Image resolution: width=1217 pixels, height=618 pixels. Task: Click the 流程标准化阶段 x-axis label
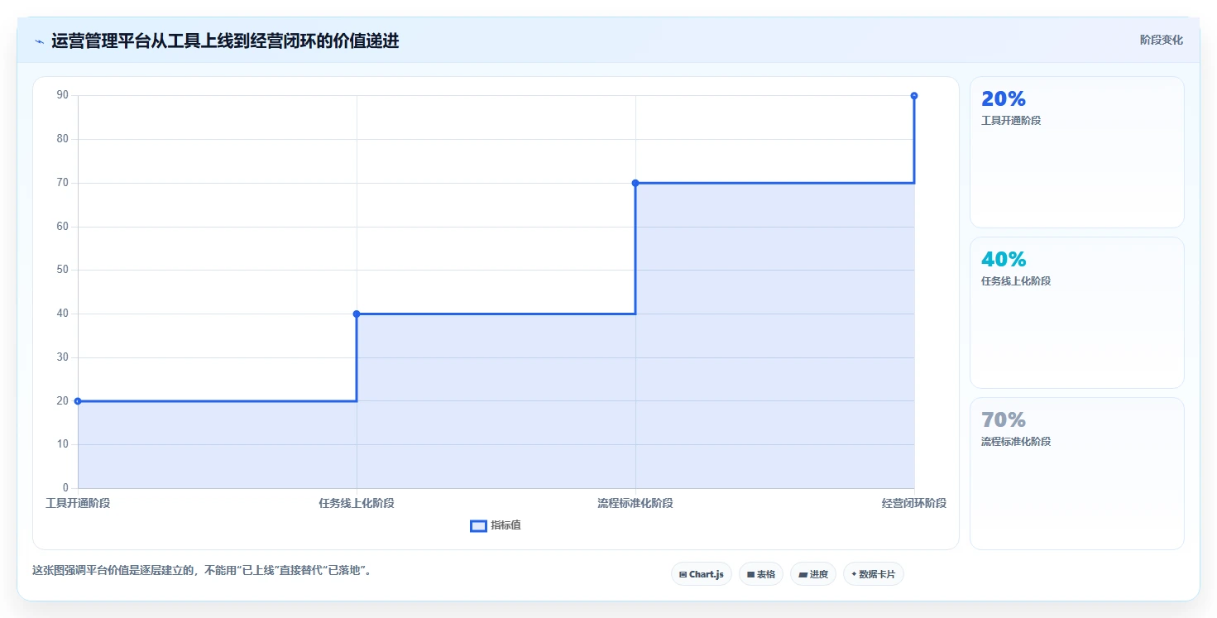(x=635, y=503)
